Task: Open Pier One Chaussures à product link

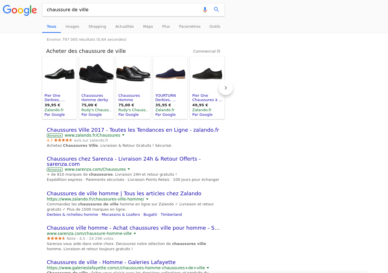Action: click(x=207, y=98)
